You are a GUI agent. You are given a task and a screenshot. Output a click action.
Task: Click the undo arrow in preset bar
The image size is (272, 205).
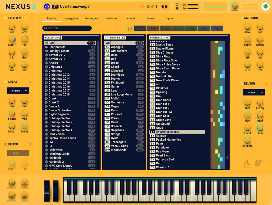pos(148,6)
